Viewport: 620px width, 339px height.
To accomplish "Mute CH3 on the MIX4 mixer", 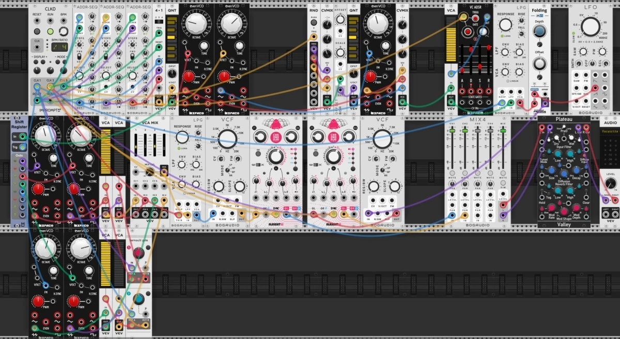I will (x=477, y=173).
